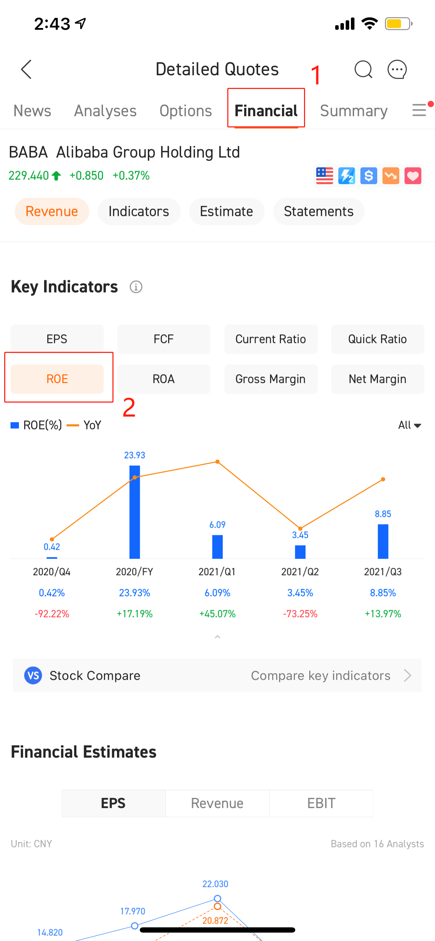Open the hamburger tab menu icon
The image size is (435, 941).
(420, 110)
